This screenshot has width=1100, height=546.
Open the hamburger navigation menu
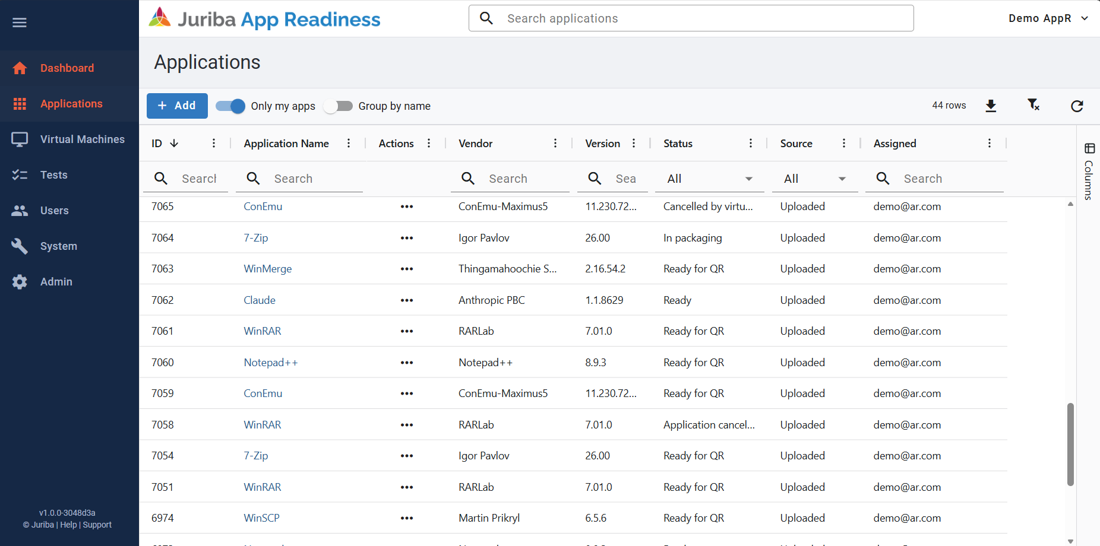point(20,23)
